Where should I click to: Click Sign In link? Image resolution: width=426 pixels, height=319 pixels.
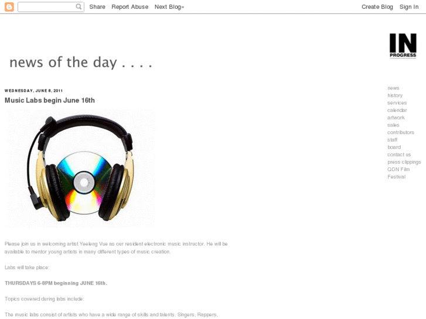(x=409, y=7)
